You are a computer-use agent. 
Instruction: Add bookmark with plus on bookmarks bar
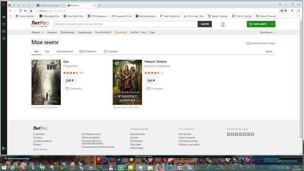pyautogui.click(x=10, y=16)
